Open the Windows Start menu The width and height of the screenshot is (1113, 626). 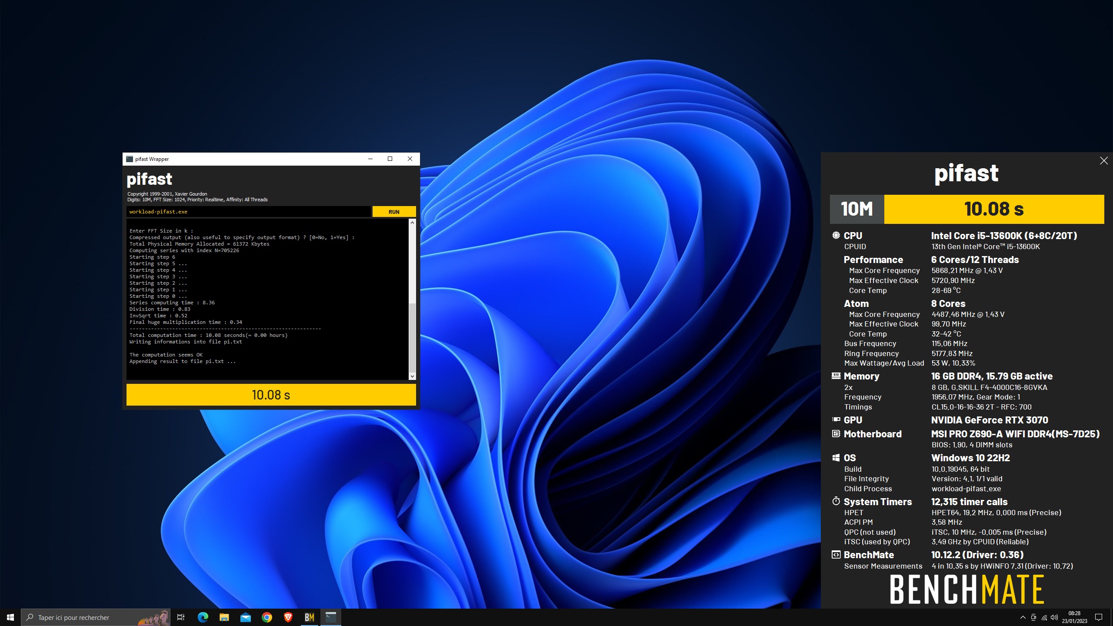[10, 617]
